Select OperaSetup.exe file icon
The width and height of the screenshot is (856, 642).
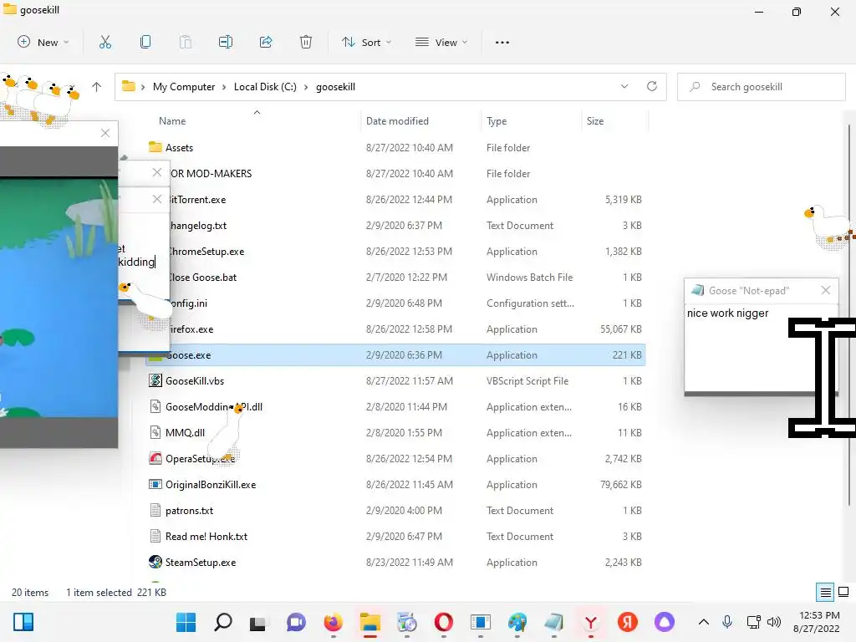point(155,459)
